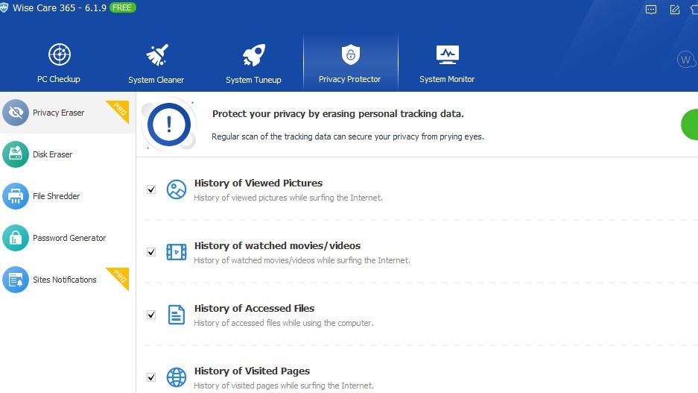698x393 pixels.
Task: Click 'History of watched movies/videos' heading
Action: click(x=277, y=245)
